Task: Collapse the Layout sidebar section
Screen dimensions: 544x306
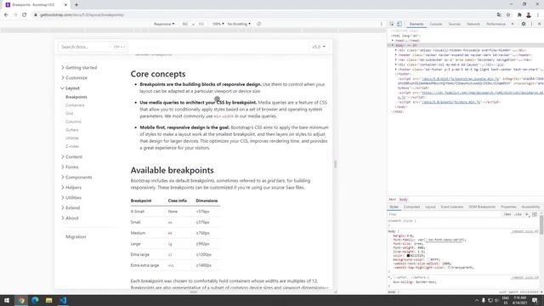Action: click(70, 88)
